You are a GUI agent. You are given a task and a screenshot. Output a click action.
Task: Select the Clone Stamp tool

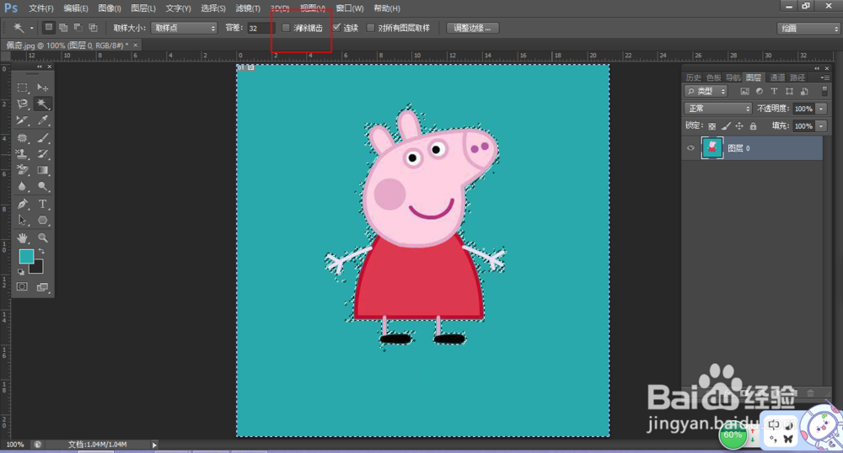click(x=22, y=154)
